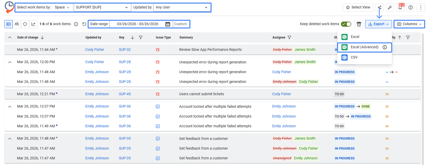This screenshot has height=165, width=427.
Task: Select the shield view icon
Action: (25, 24)
